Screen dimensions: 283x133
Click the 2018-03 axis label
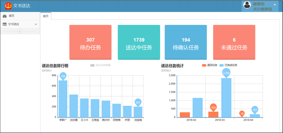[x=220, y=120]
